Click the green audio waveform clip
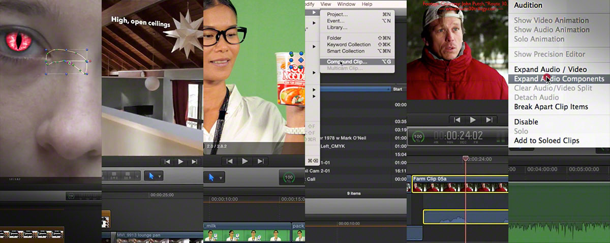This screenshot has height=243, width=610. click(x=559, y=212)
